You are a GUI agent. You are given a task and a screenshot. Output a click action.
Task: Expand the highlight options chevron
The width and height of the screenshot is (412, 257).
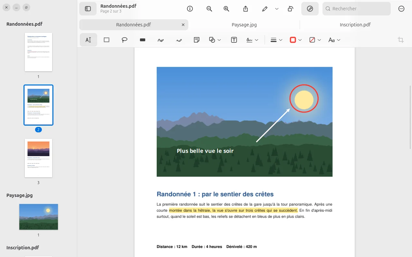[x=277, y=9]
